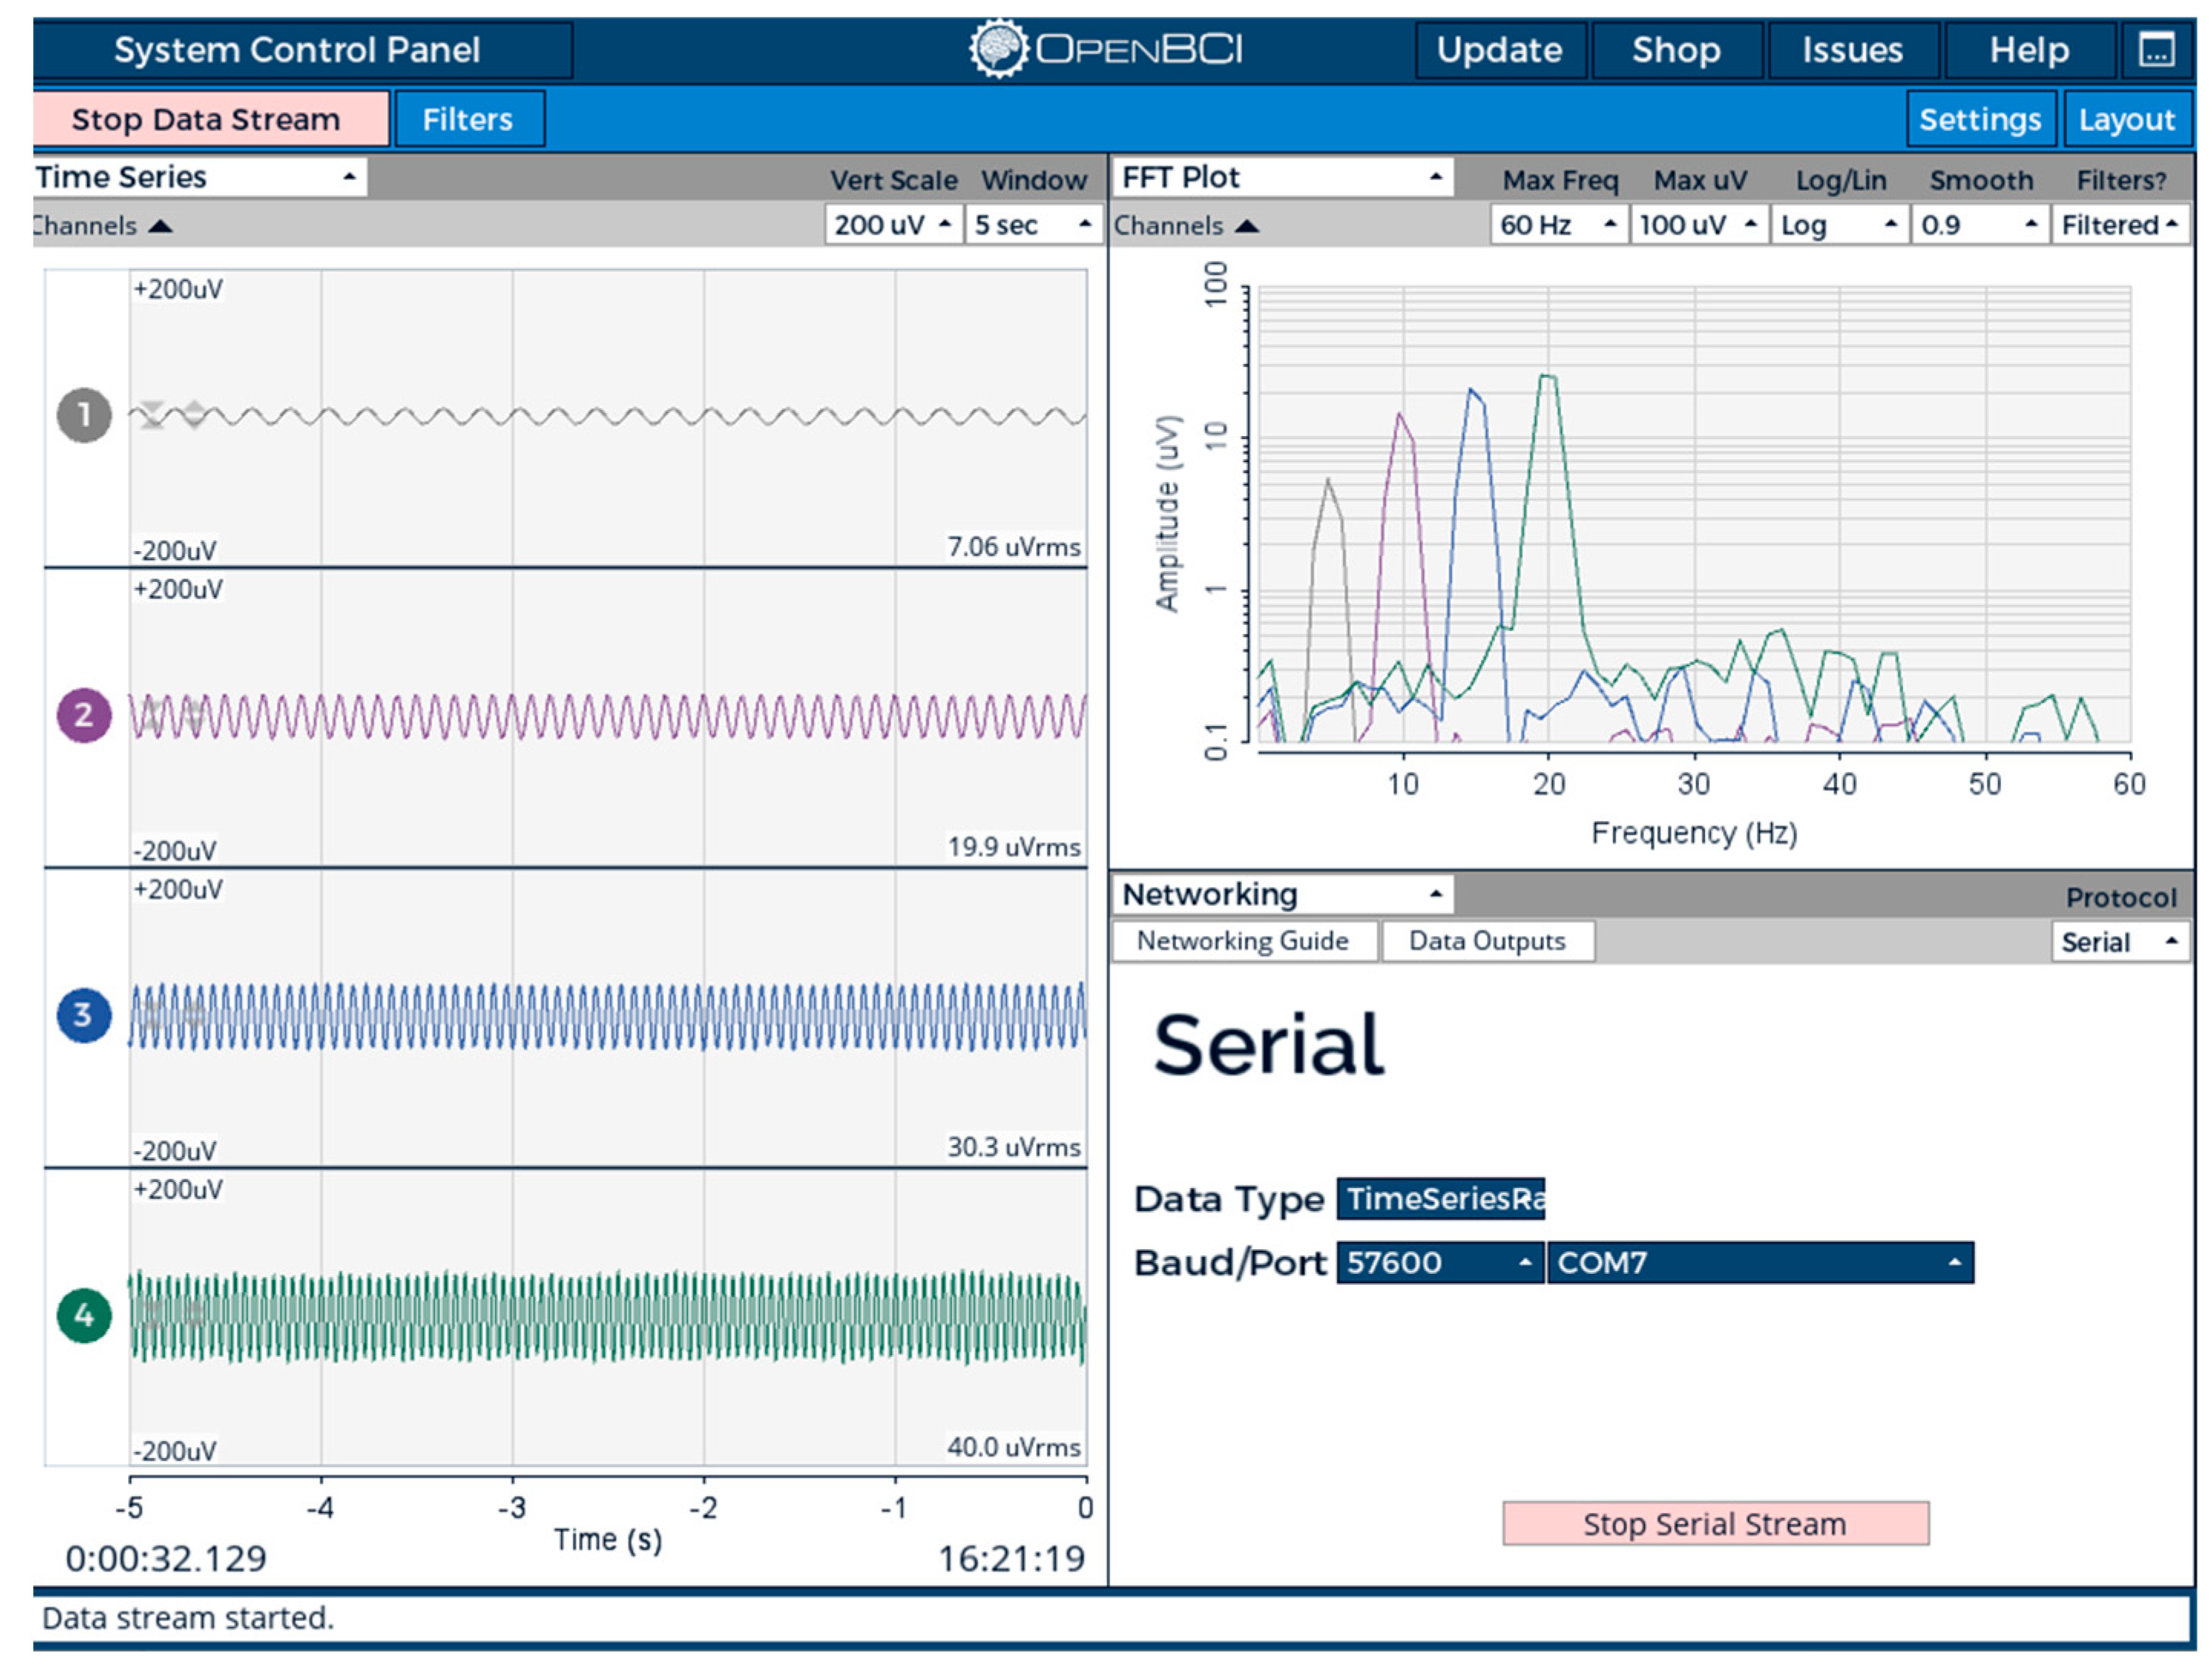This screenshot has height=1674, width=2212.
Task: Open the Smooth 0.9 dropdown
Action: [x=1978, y=225]
